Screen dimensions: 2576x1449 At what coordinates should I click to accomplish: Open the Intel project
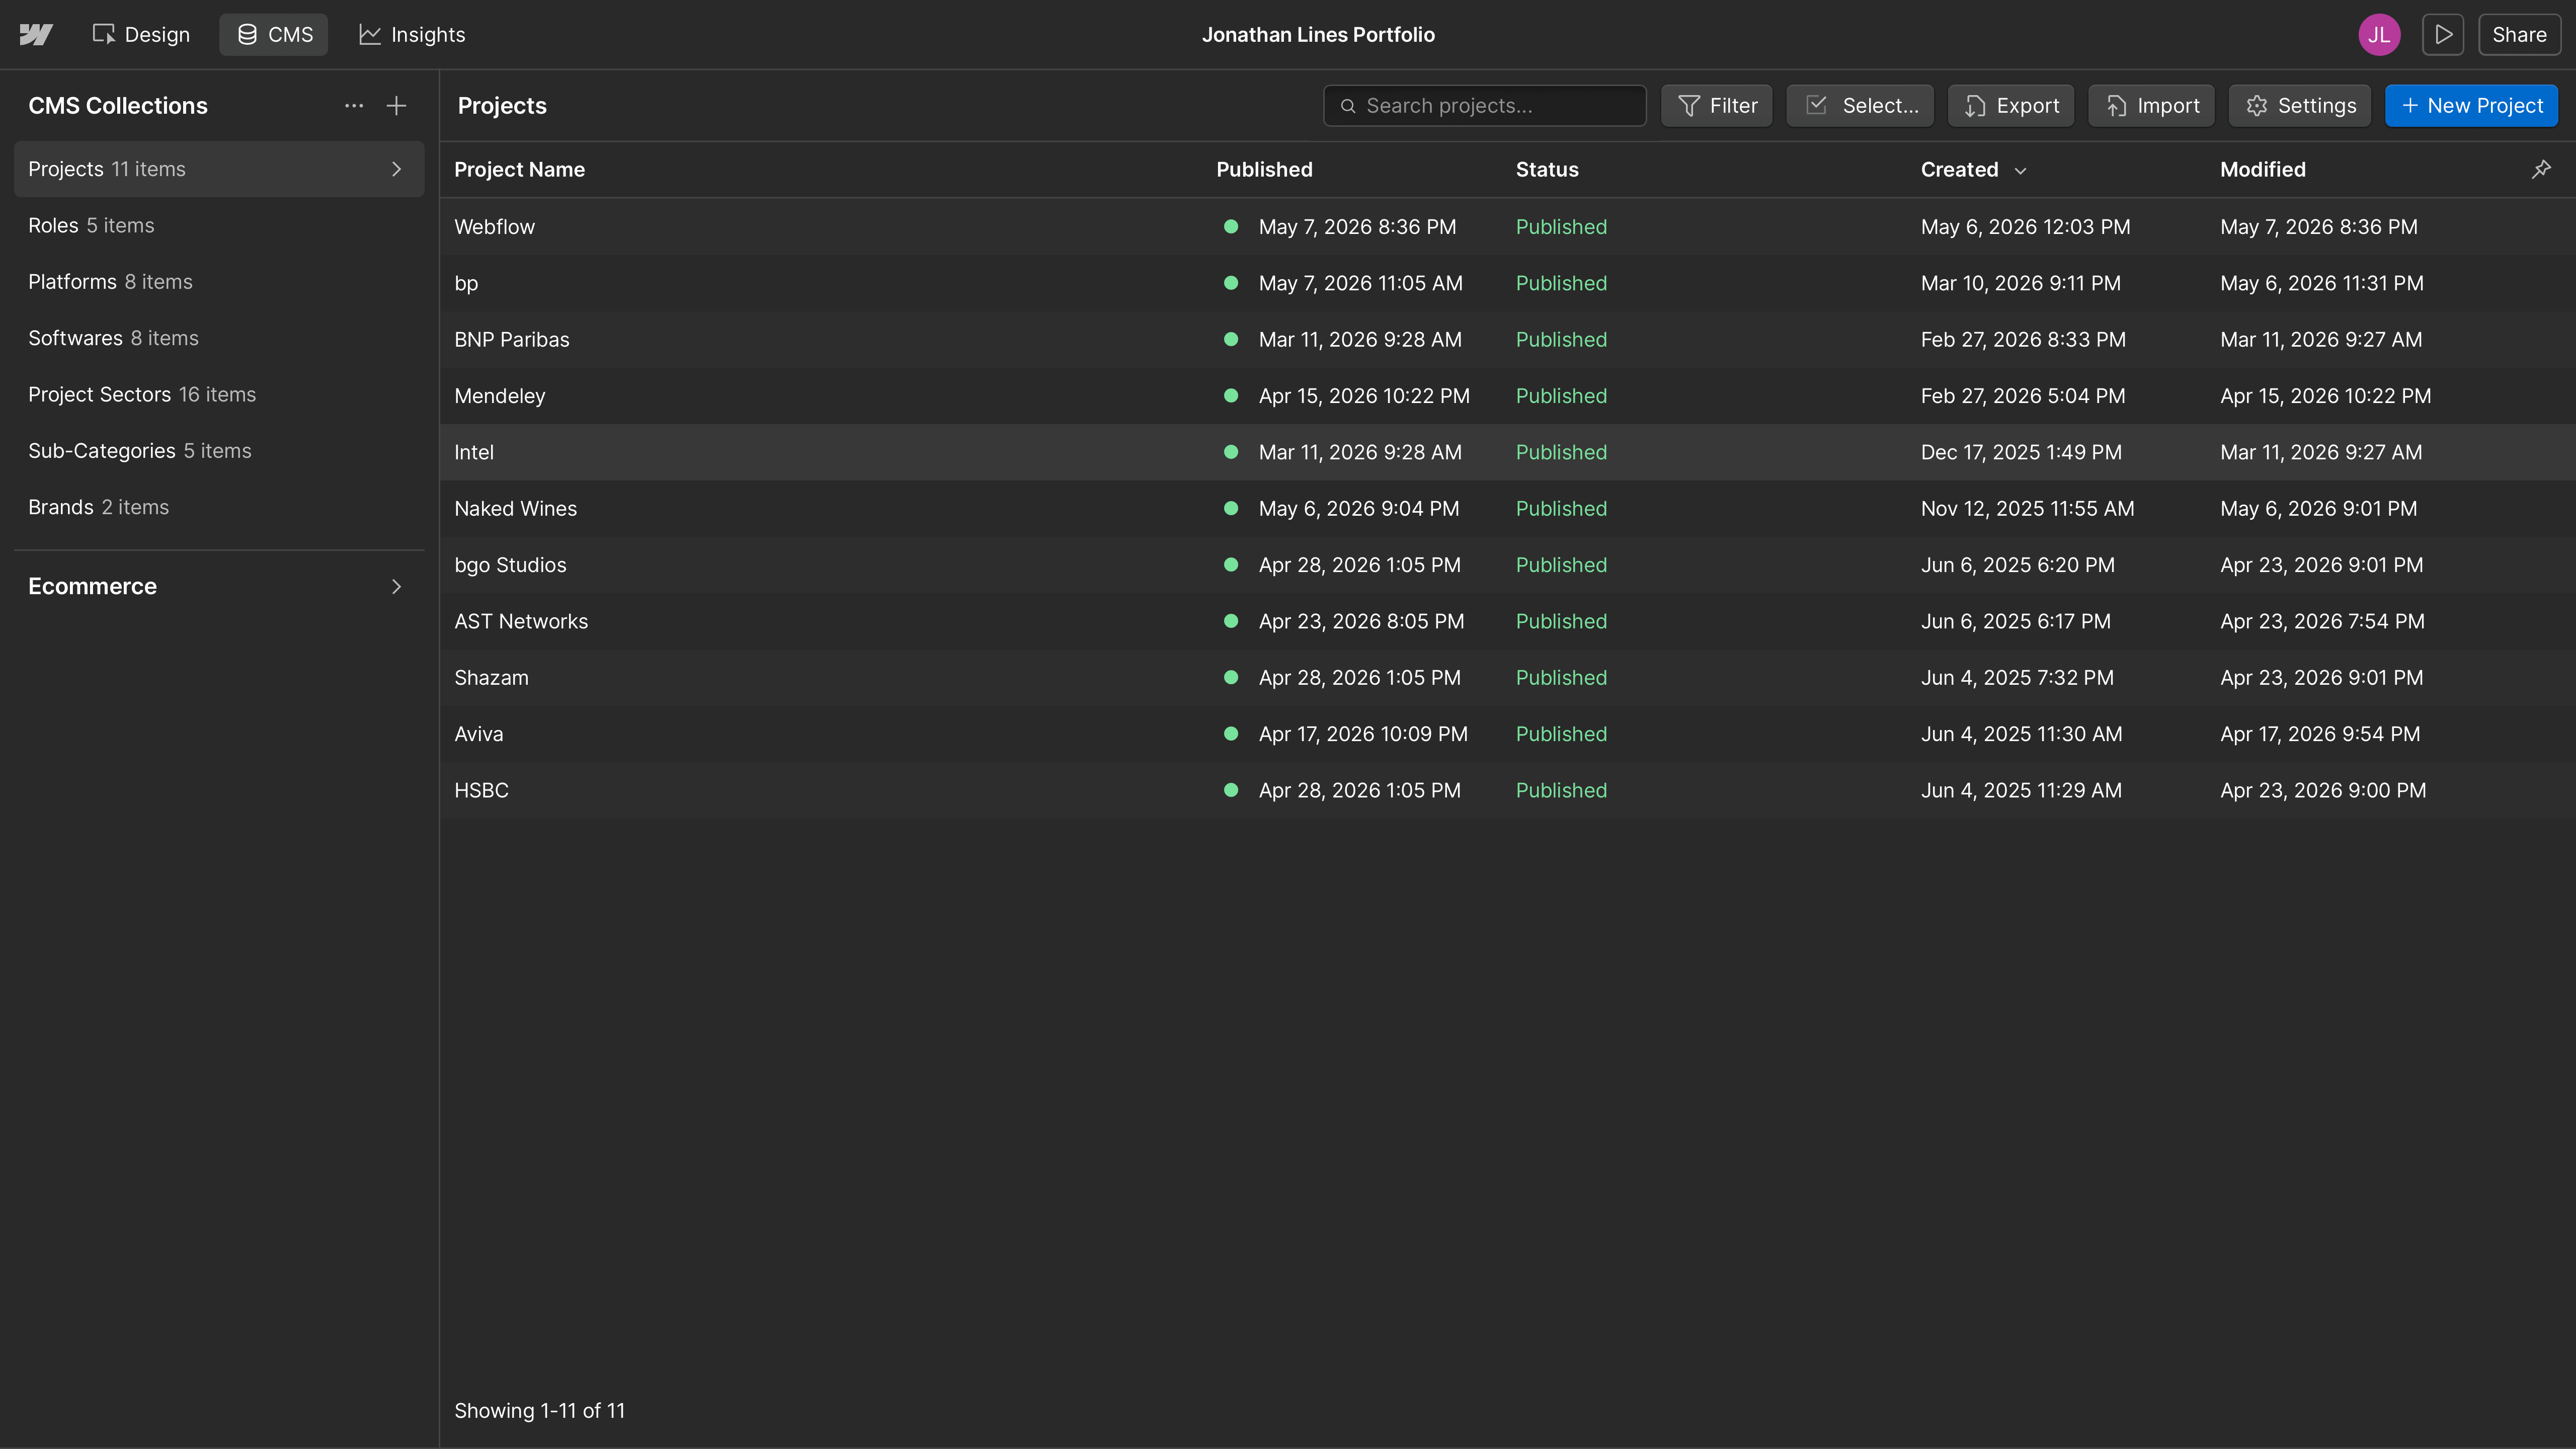1508,452
